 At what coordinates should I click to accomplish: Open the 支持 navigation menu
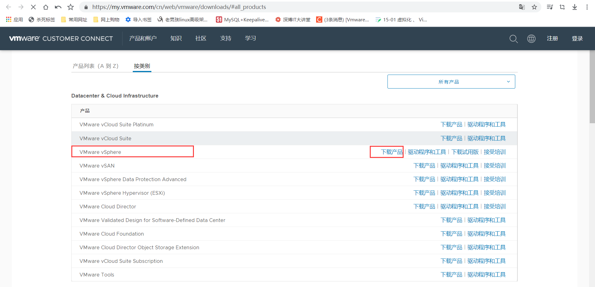pyautogui.click(x=226, y=38)
